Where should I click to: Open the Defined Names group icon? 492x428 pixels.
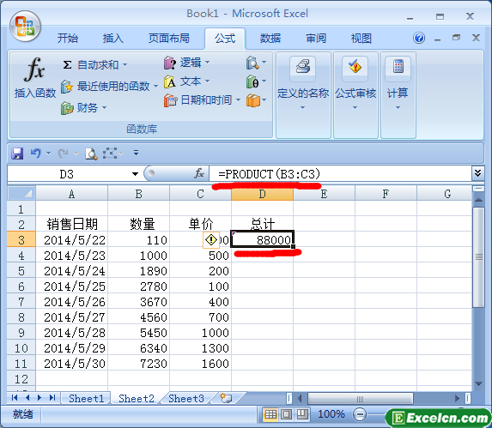pyautogui.click(x=303, y=69)
